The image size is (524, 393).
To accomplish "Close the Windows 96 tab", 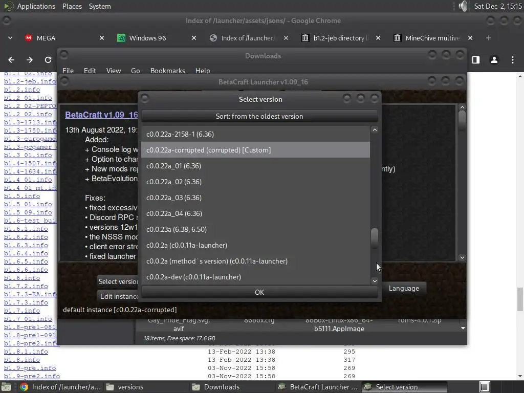I will tap(194, 38).
